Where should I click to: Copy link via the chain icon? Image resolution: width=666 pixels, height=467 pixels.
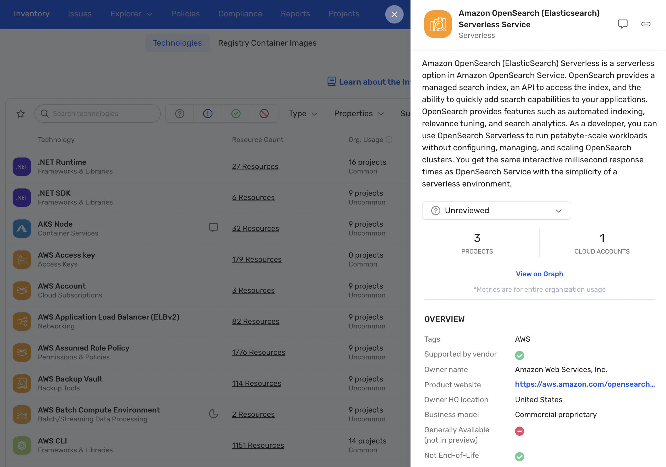tap(646, 24)
